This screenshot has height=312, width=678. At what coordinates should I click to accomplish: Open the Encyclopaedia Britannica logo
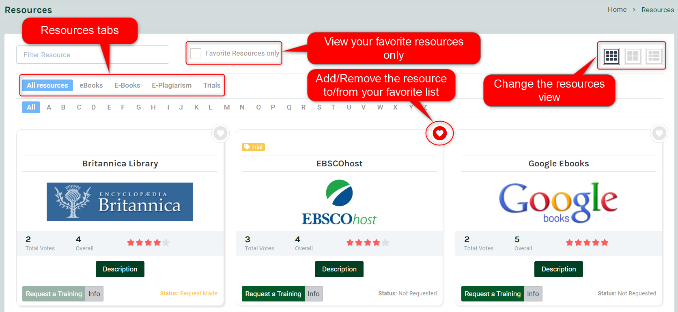coord(120,202)
